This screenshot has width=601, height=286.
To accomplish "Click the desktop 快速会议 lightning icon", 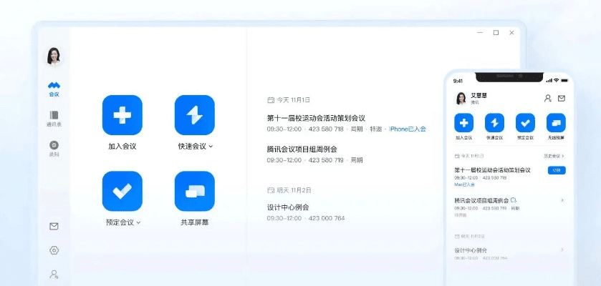I will coord(195,115).
